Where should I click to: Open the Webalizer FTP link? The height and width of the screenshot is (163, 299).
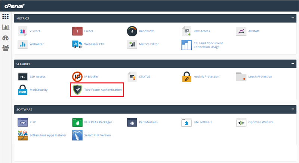[94, 44]
